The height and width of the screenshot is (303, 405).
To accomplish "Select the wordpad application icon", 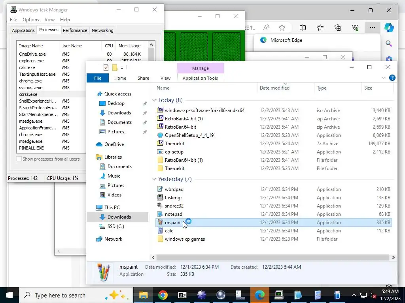I will (x=160, y=189).
